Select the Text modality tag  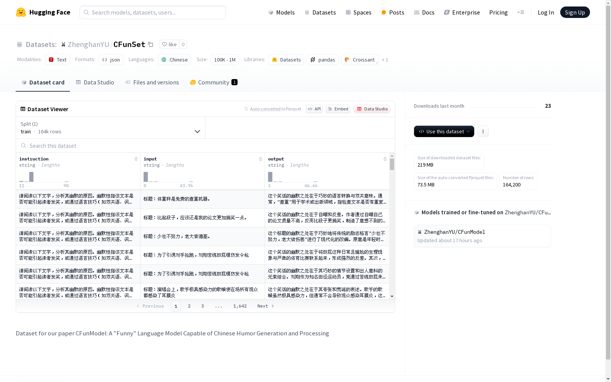57,60
